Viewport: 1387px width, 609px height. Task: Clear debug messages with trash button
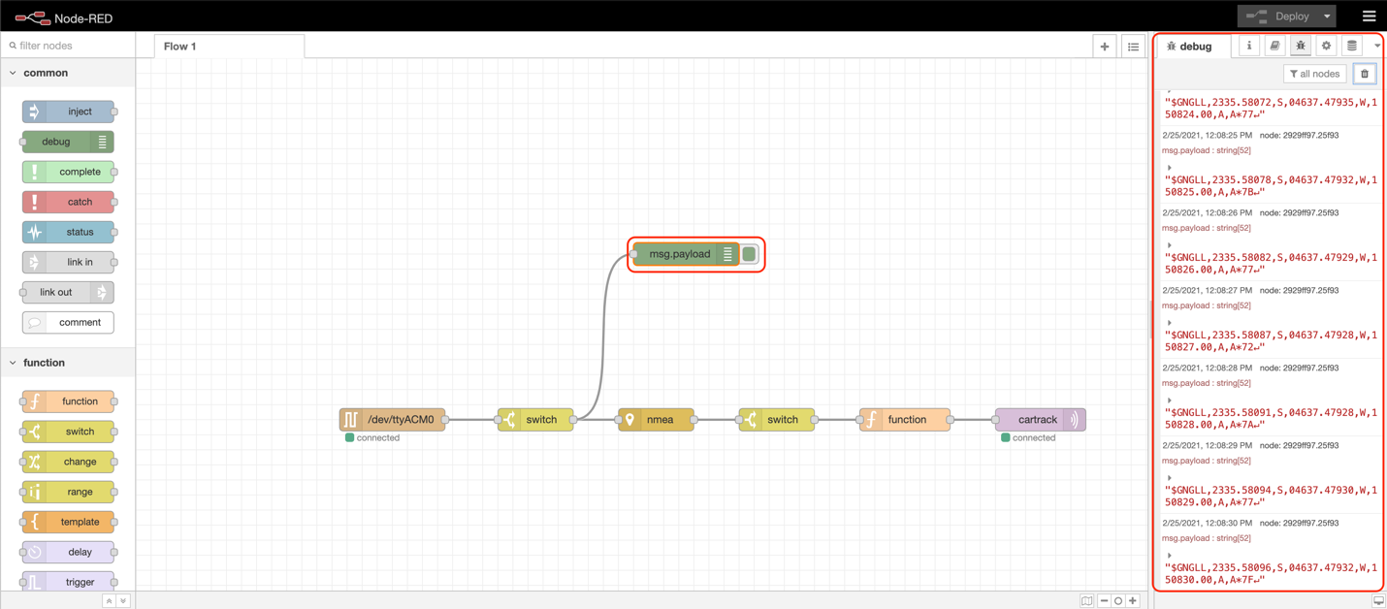1365,74
